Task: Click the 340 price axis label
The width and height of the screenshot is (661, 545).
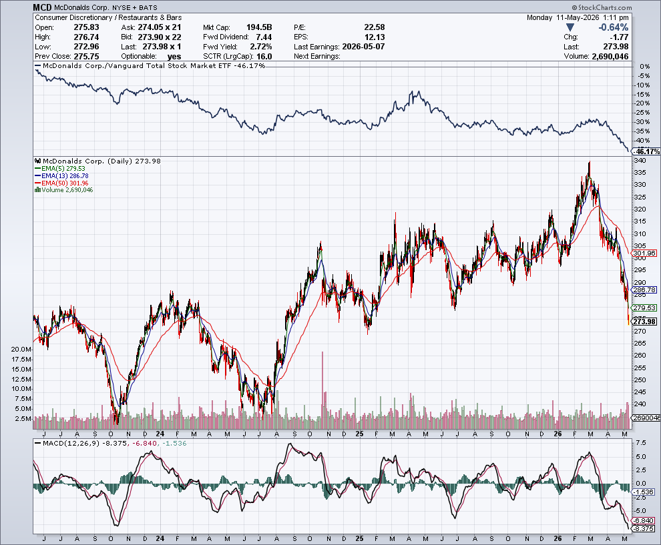Action: coord(640,161)
